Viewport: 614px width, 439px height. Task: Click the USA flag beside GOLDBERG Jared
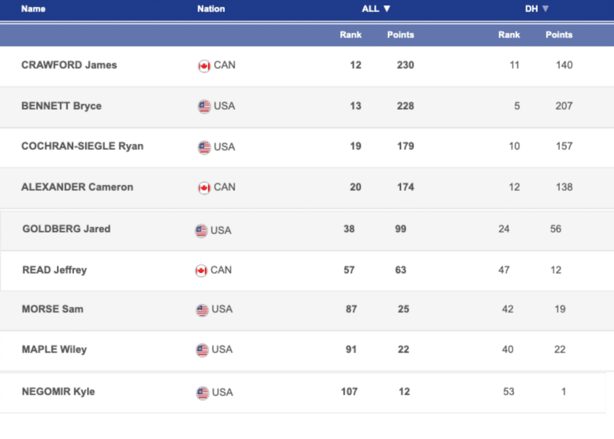201,231
